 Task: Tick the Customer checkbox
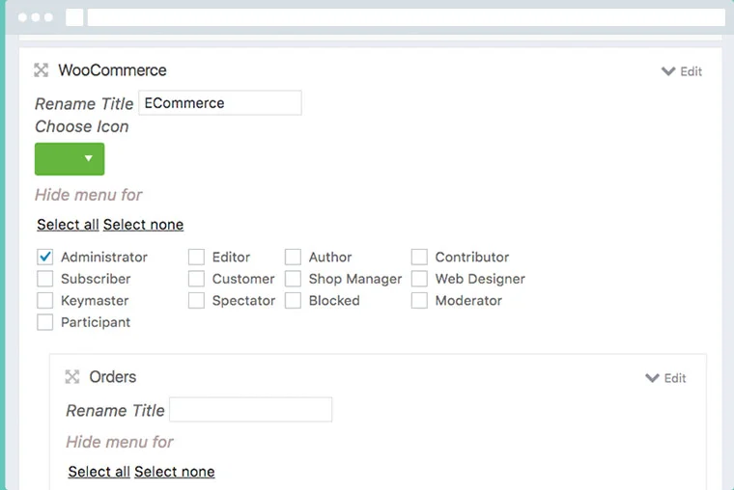click(196, 279)
